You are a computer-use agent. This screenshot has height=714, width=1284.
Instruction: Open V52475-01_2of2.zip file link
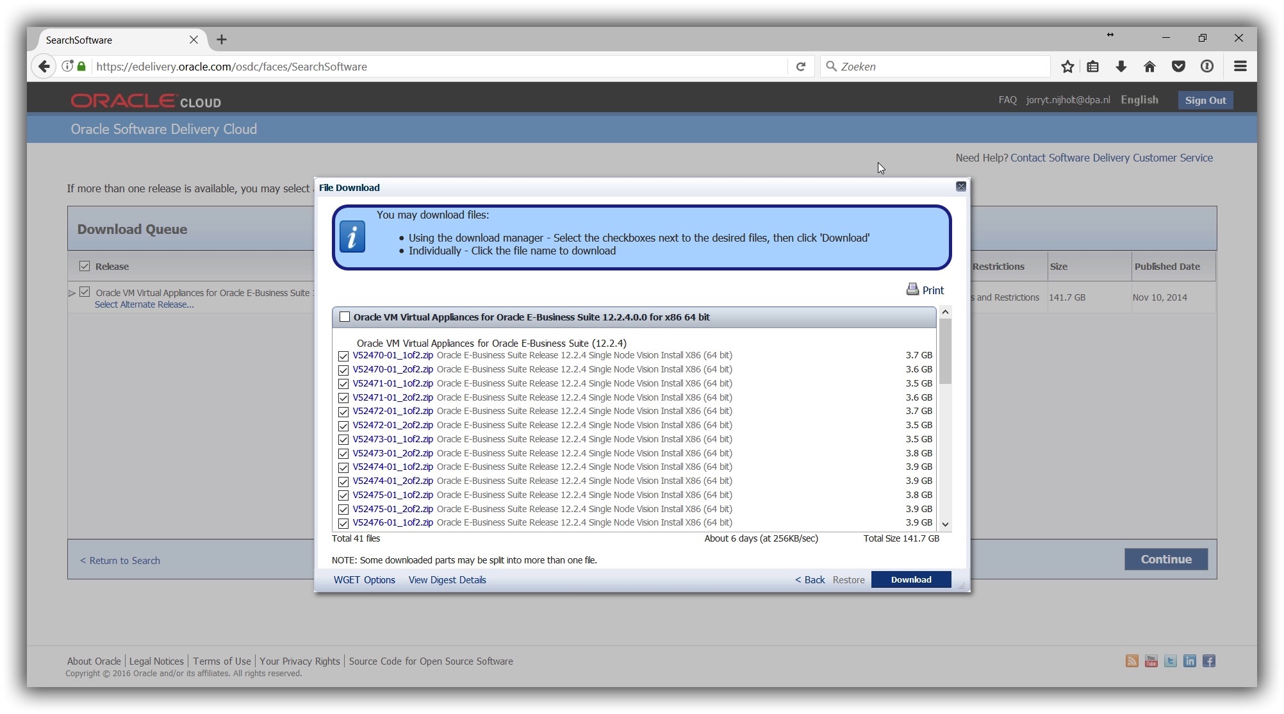click(x=393, y=509)
